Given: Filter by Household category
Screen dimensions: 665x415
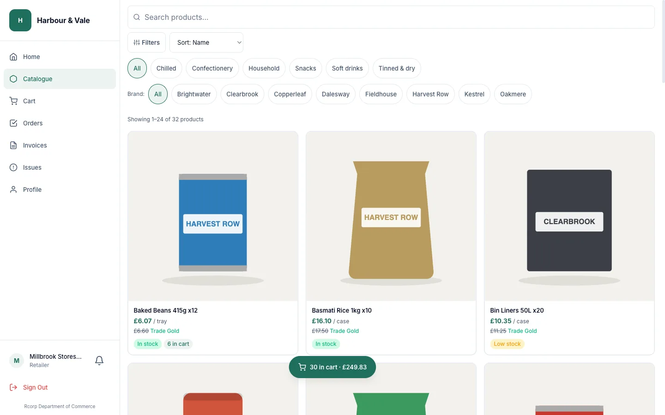Looking at the screenshot, I should pos(264,68).
